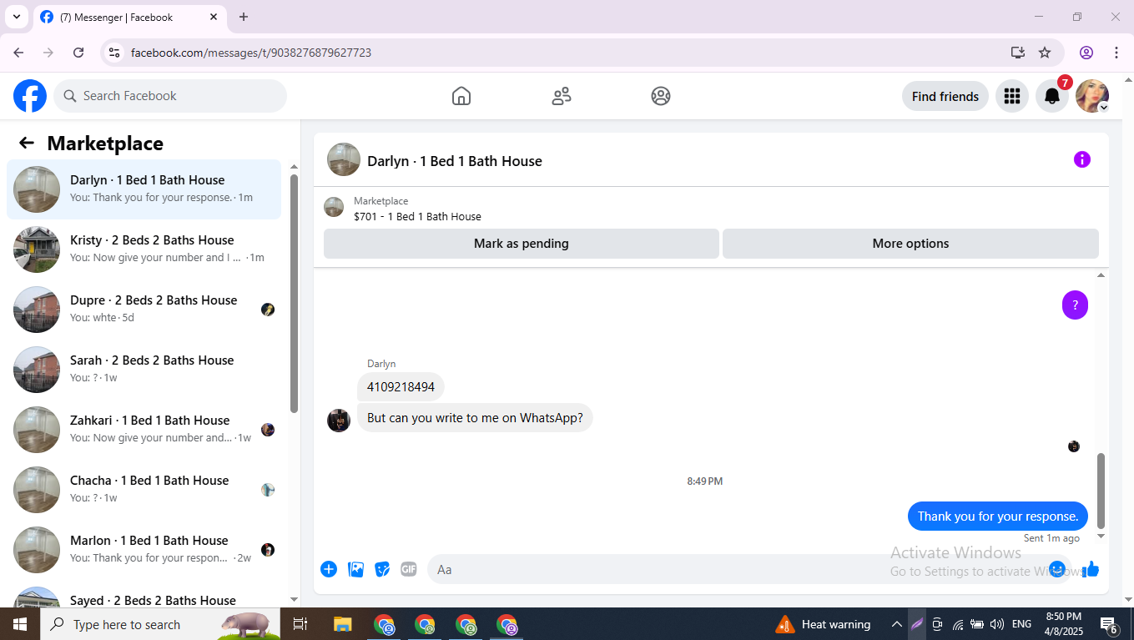
Task: Open Kristy 2 Beds 2 Baths House conversation
Action: click(144, 249)
